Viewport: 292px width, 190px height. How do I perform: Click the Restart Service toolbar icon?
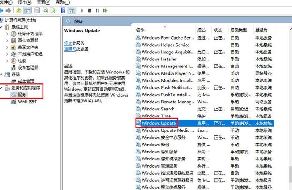click(x=105, y=10)
